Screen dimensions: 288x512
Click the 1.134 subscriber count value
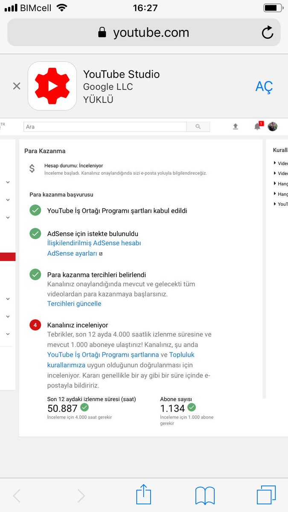pos(172,408)
